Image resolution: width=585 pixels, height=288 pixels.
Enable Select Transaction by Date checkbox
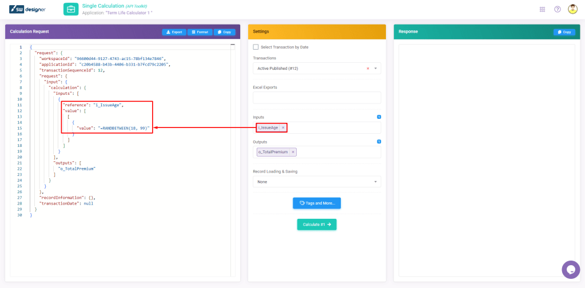point(256,47)
